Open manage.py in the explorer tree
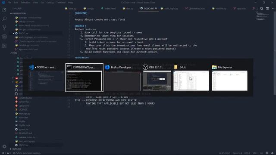The width and height of the screenshot is (276, 155). click(25, 114)
